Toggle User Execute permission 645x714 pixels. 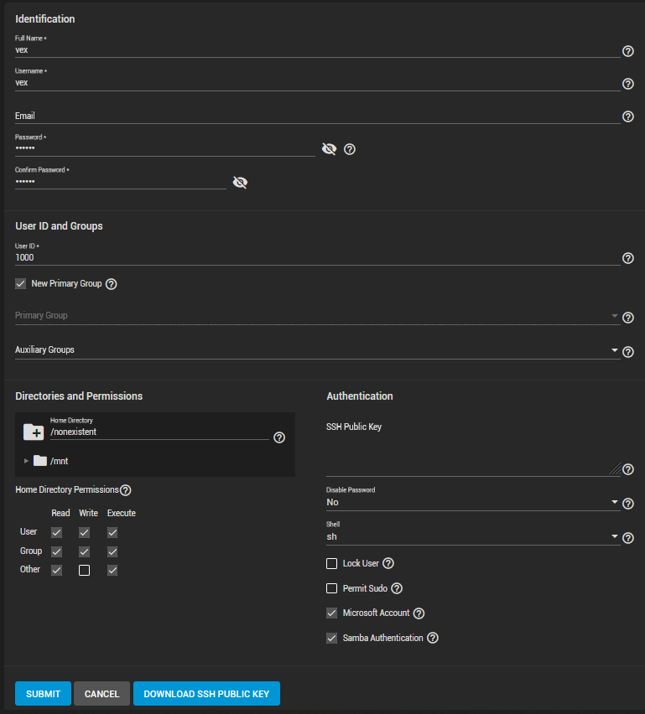click(x=112, y=532)
